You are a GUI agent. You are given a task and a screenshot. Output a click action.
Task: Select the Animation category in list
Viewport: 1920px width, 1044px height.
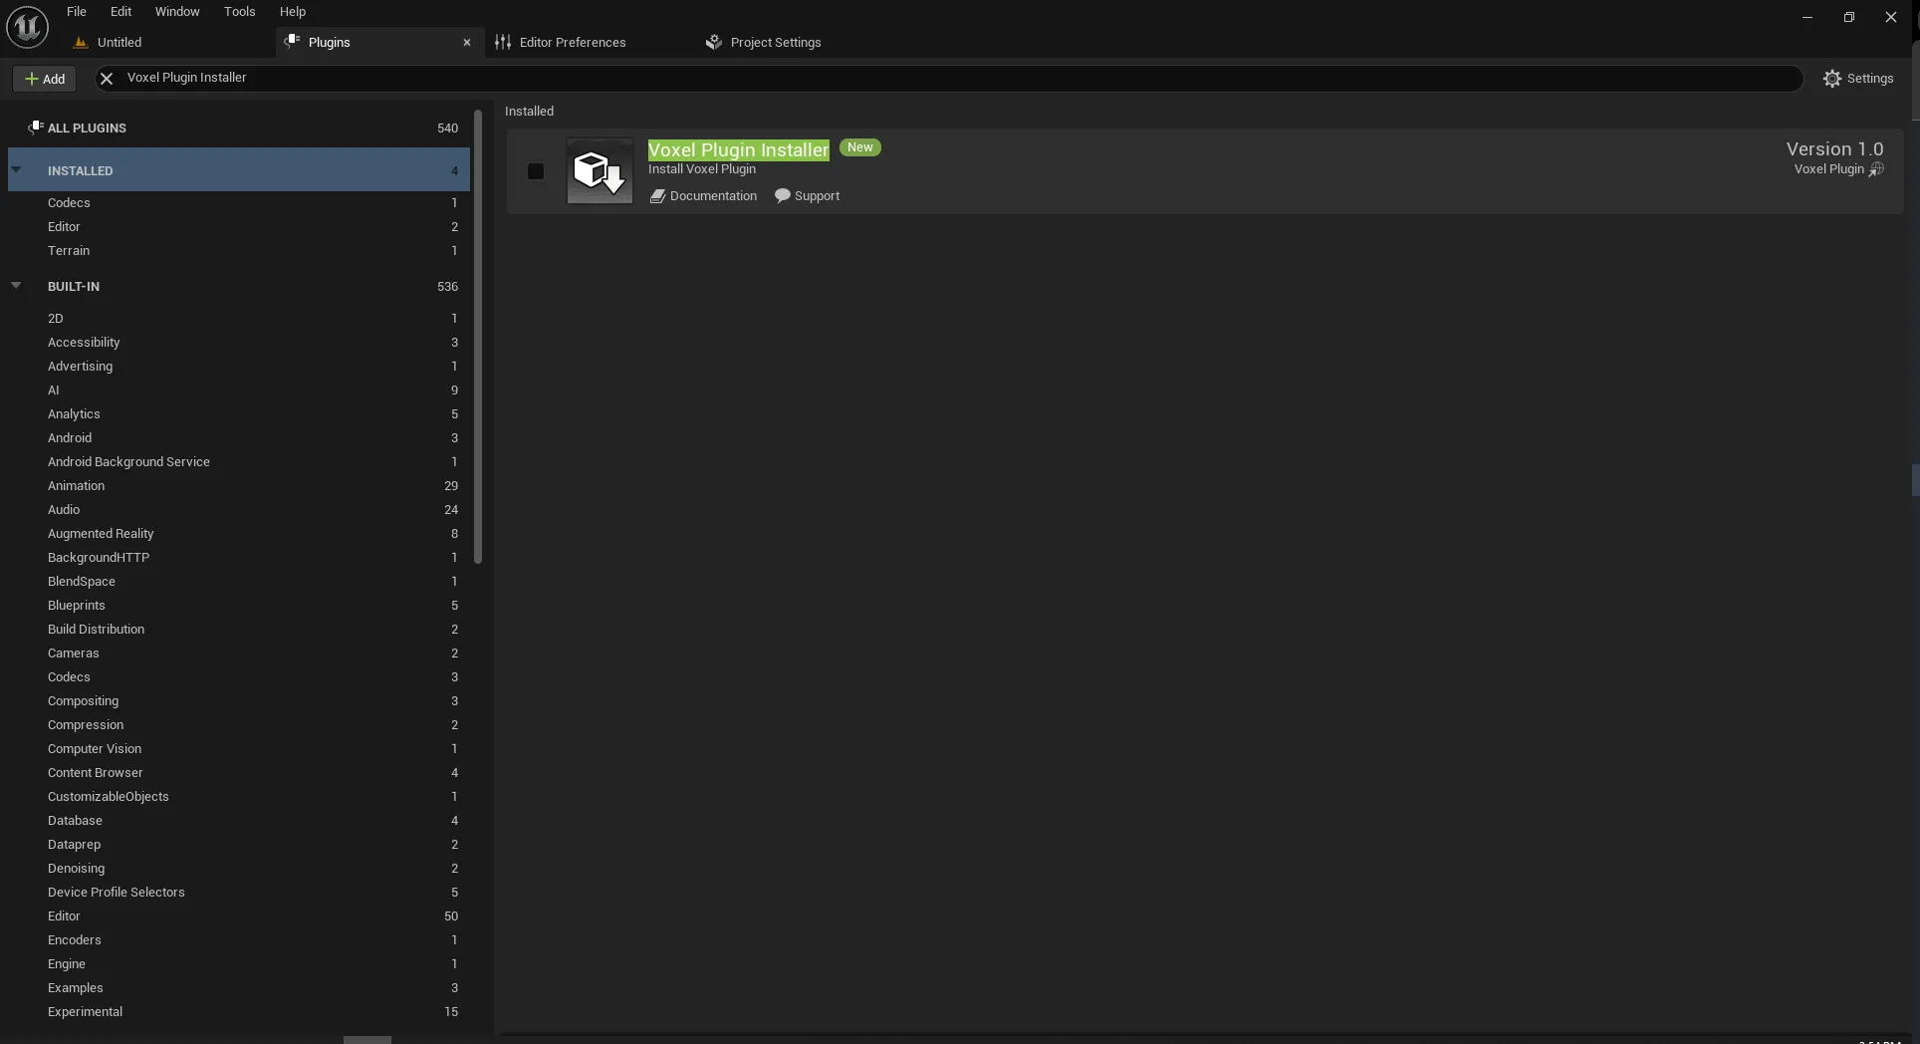(76, 485)
